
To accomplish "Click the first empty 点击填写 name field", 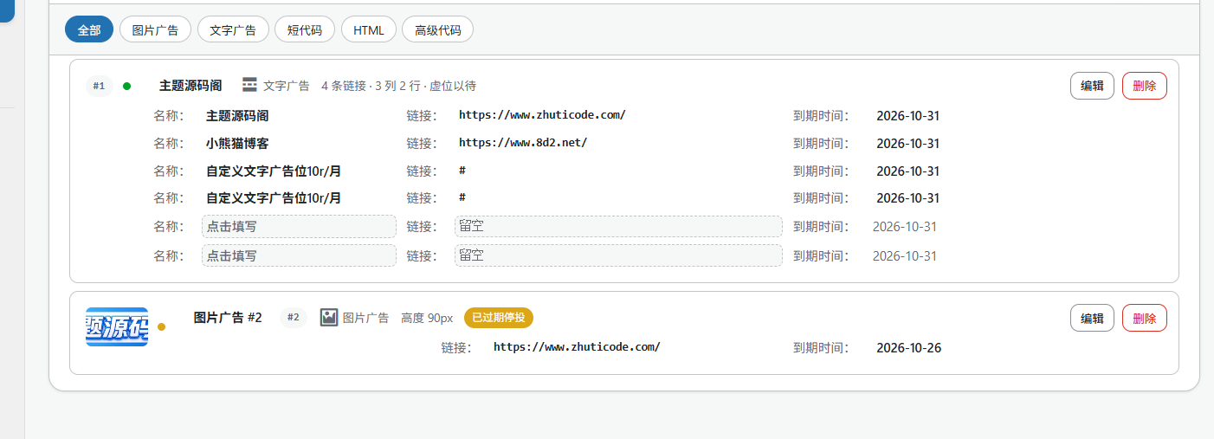I will click(x=299, y=226).
